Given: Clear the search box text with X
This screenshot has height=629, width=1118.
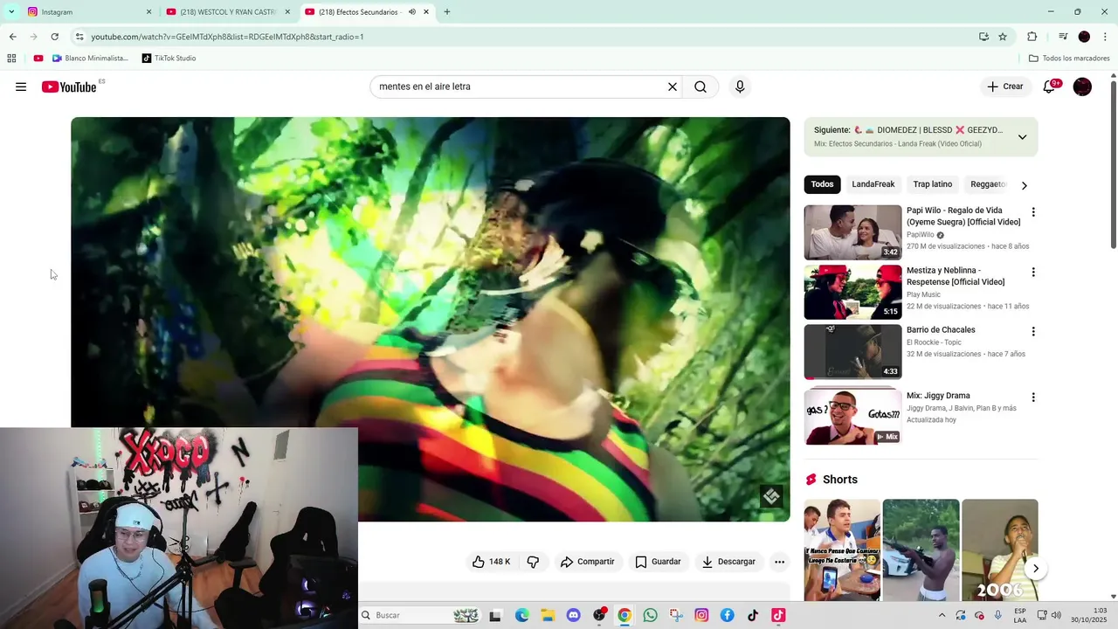Looking at the screenshot, I should (x=673, y=86).
